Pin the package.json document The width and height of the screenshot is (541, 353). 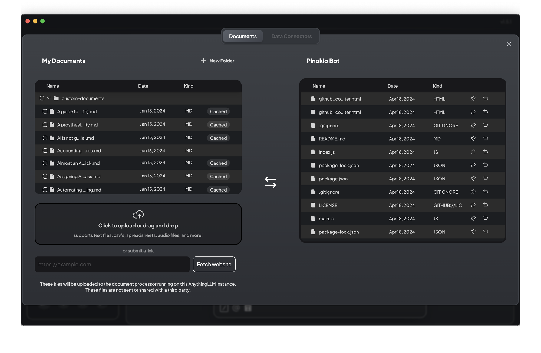pyautogui.click(x=473, y=179)
